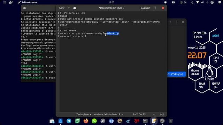Create a new document tab in editor

[75, 8]
